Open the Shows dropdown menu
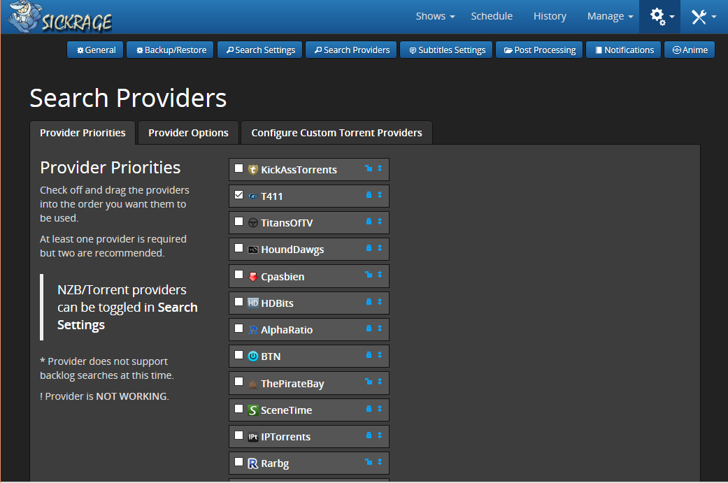728x483 pixels. [435, 16]
